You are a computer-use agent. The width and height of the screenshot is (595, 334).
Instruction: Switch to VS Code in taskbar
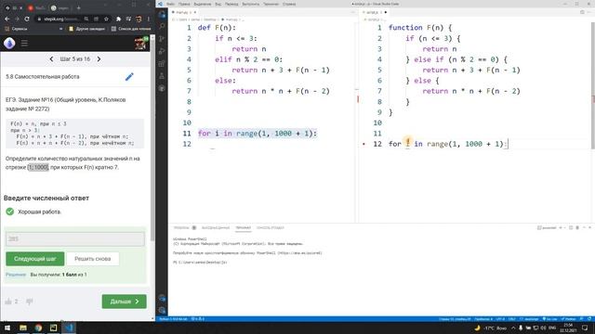point(69,328)
